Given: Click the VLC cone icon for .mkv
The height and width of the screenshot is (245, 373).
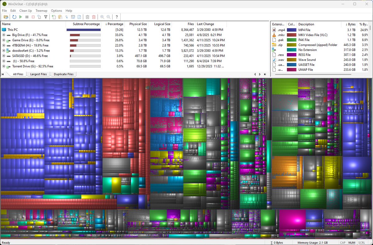Looking at the screenshot, I should tap(274, 35).
